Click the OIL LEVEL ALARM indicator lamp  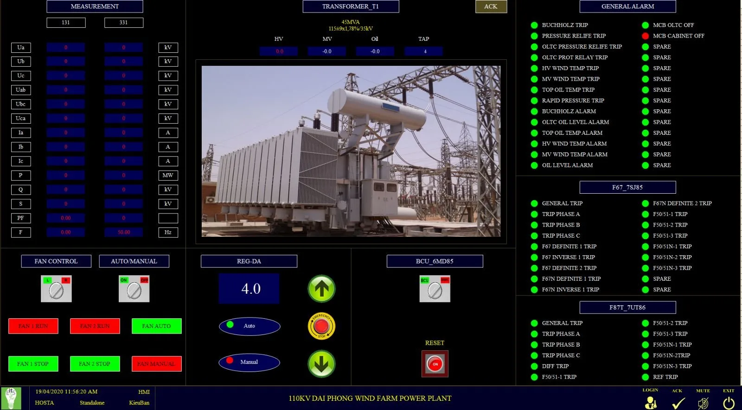(x=534, y=165)
